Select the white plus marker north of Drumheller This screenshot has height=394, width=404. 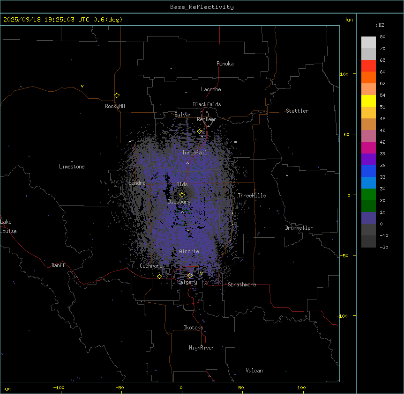point(287,175)
